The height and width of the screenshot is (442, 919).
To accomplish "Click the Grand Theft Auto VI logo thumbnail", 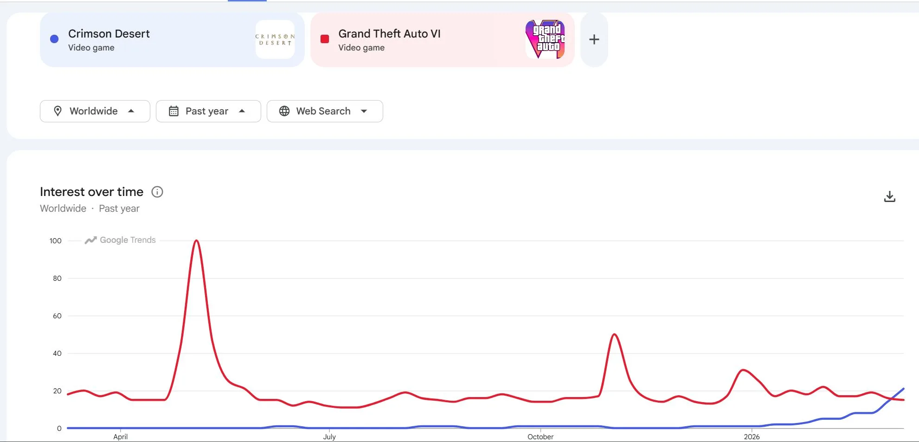I will coord(545,39).
